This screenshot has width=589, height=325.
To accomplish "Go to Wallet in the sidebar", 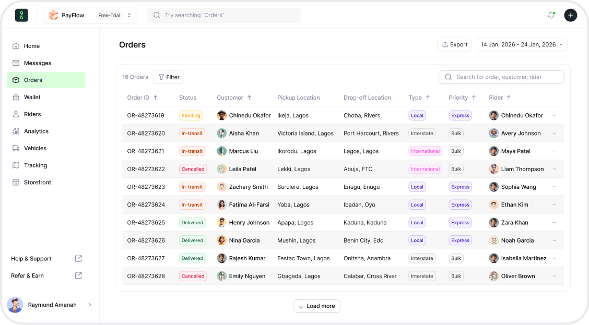I will 32,97.
